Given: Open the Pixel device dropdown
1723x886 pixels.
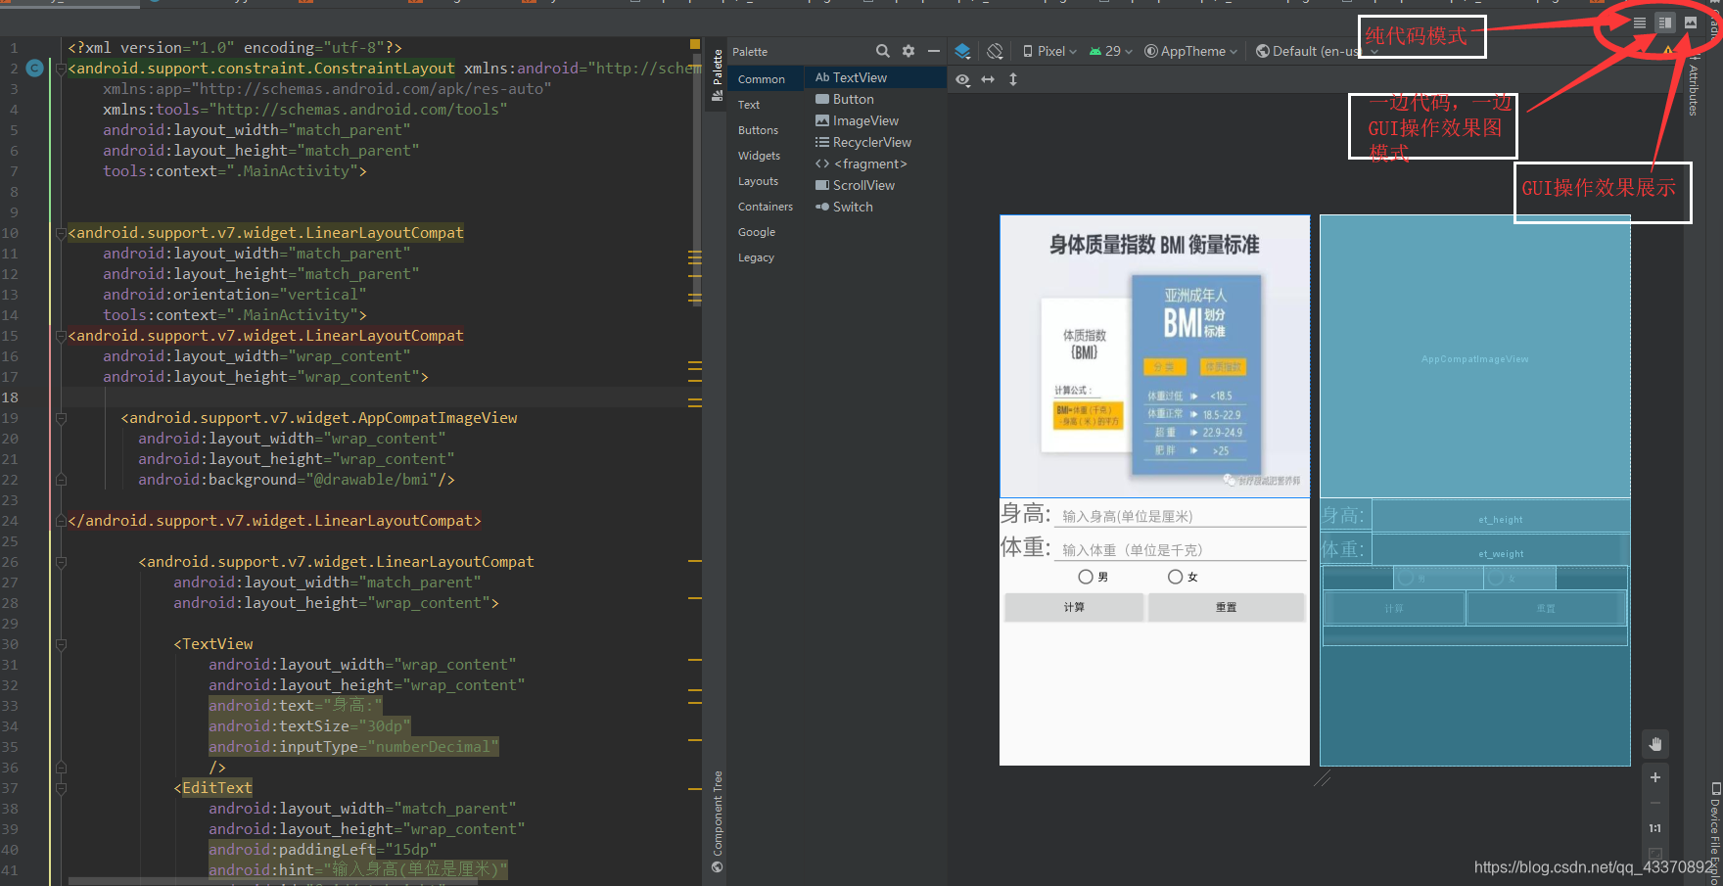Looking at the screenshot, I should (1049, 51).
